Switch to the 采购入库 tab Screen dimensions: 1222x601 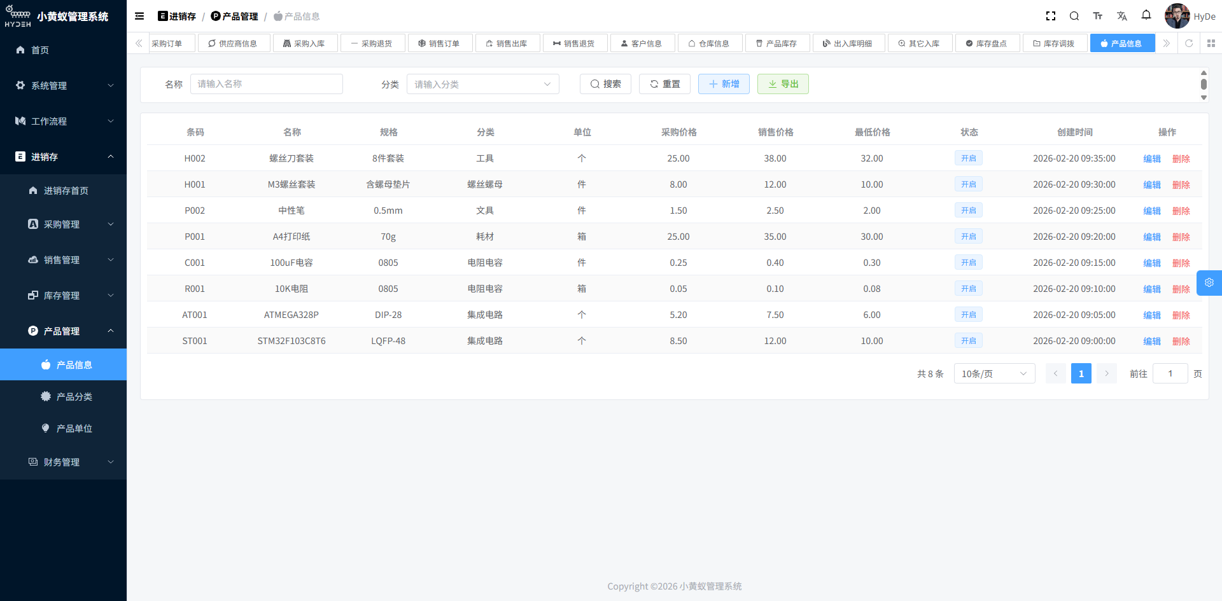[305, 43]
